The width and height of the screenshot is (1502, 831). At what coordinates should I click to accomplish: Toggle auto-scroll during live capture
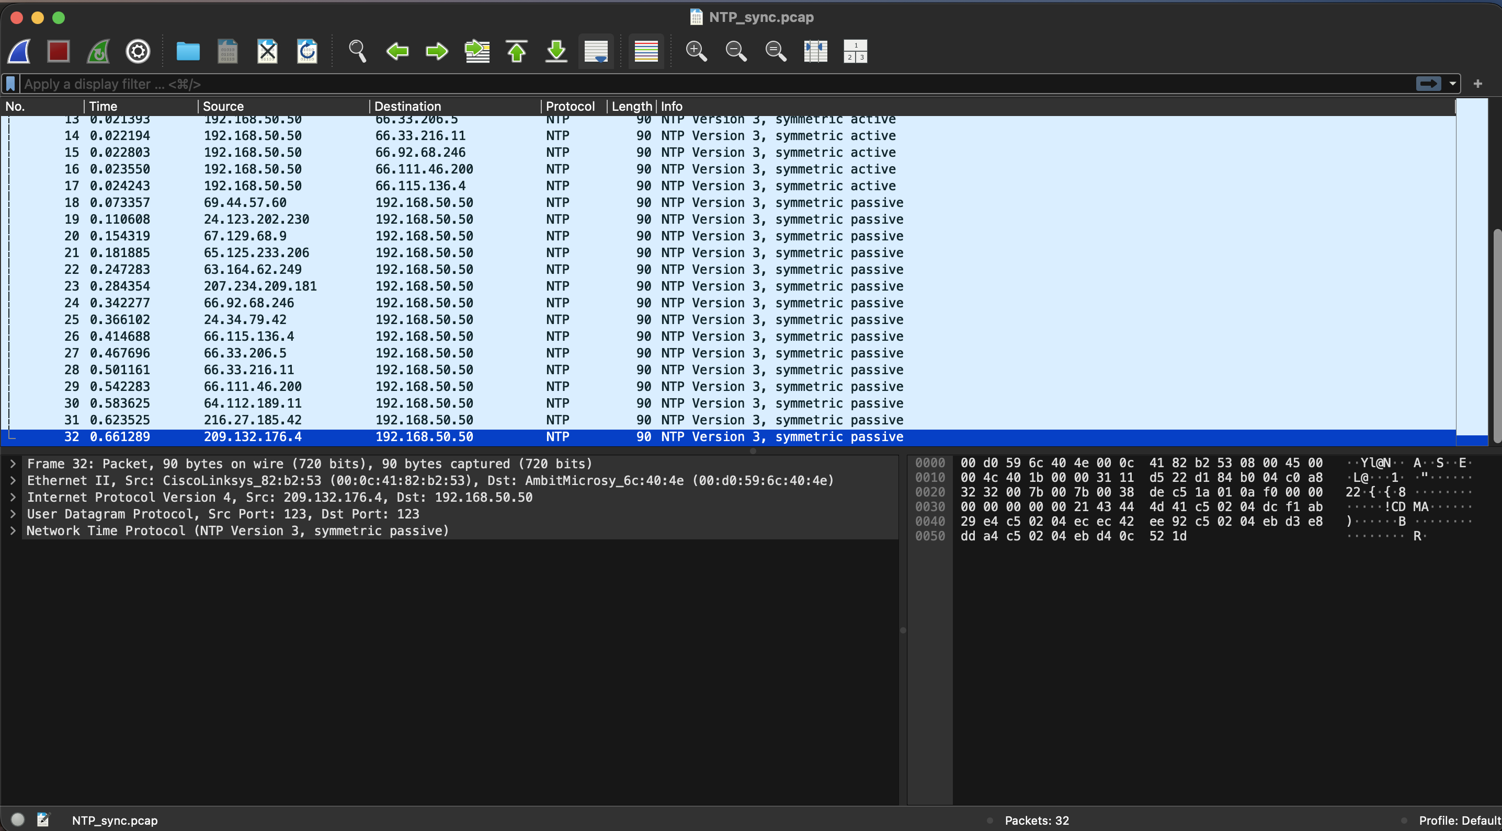click(596, 51)
